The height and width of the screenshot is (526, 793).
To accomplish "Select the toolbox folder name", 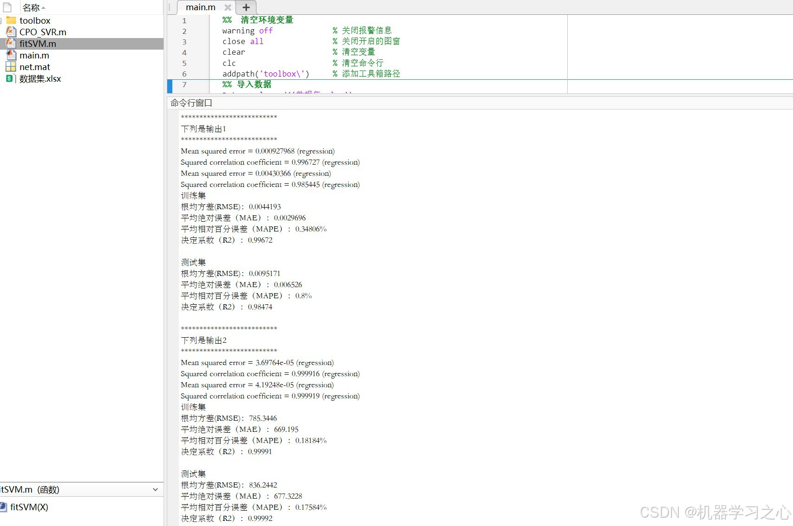I will 35,20.
